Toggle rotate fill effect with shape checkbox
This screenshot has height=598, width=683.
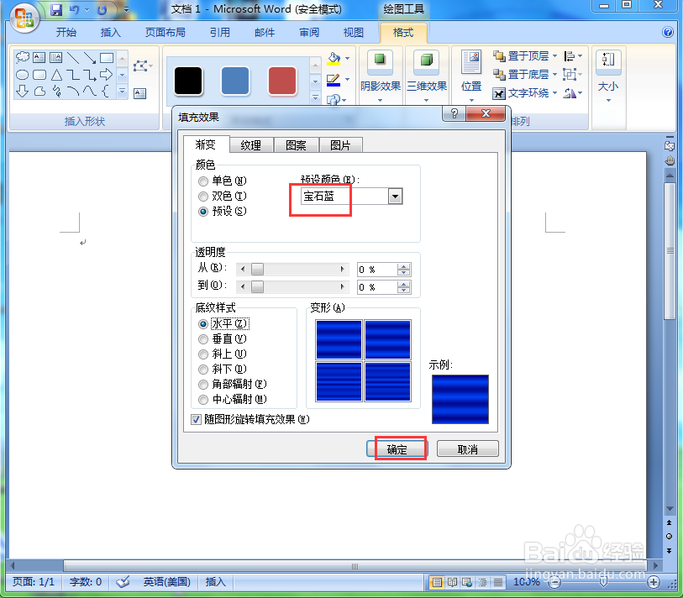196,419
